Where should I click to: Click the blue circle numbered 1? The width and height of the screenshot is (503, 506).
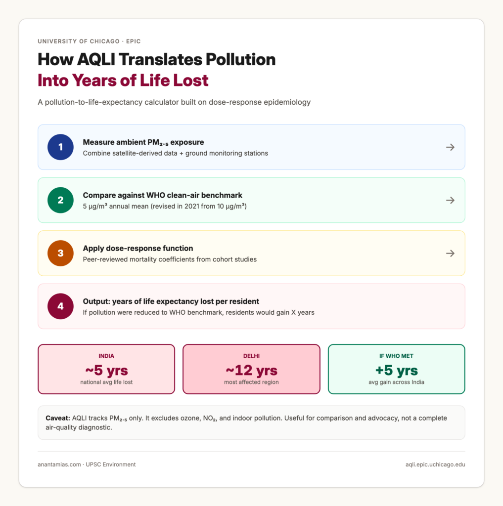tap(60, 147)
